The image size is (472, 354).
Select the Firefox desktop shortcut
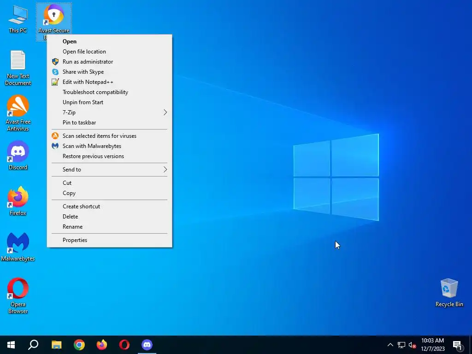(x=18, y=201)
